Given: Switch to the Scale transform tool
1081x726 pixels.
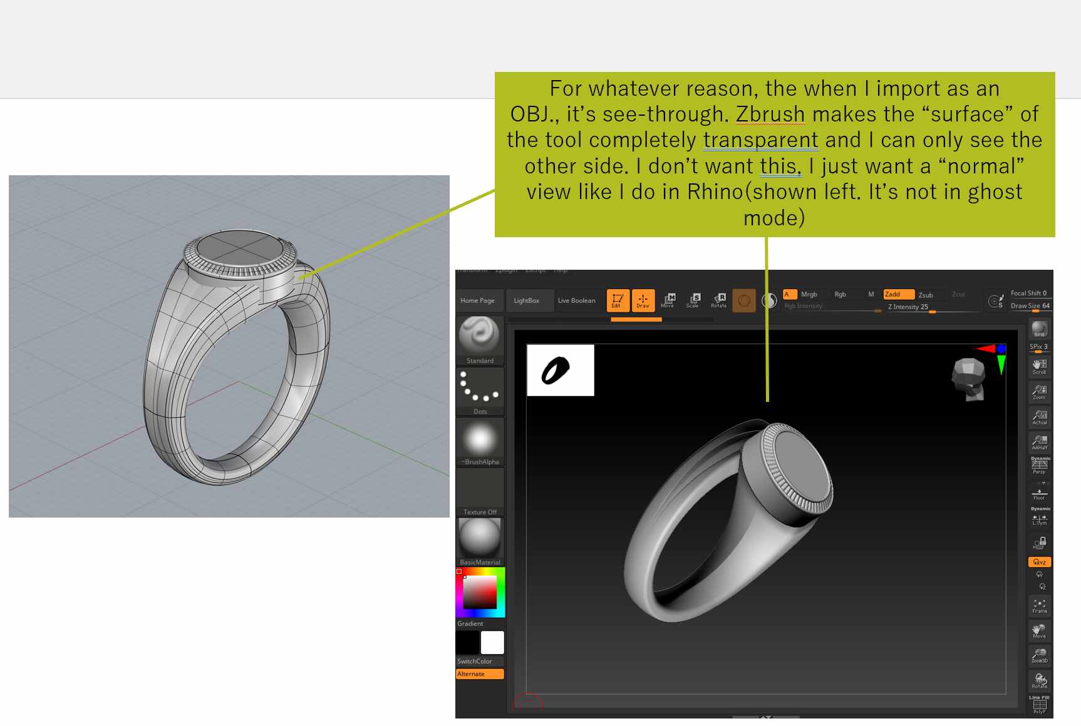Looking at the screenshot, I should (693, 300).
